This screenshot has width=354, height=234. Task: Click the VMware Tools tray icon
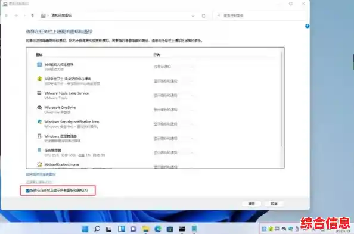click(x=277, y=229)
